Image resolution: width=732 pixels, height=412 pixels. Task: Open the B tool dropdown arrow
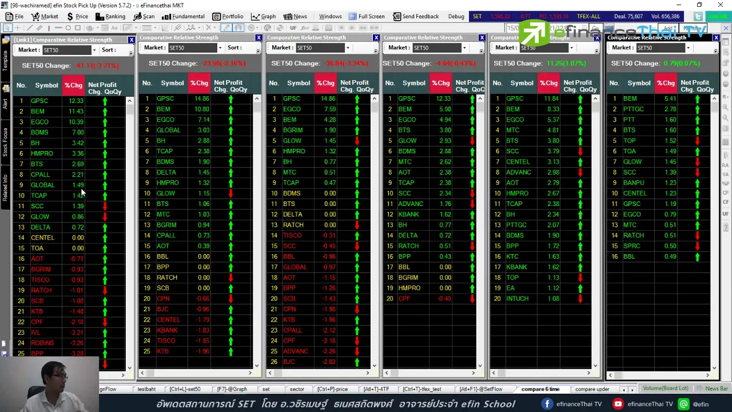click(x=98, y=27)
